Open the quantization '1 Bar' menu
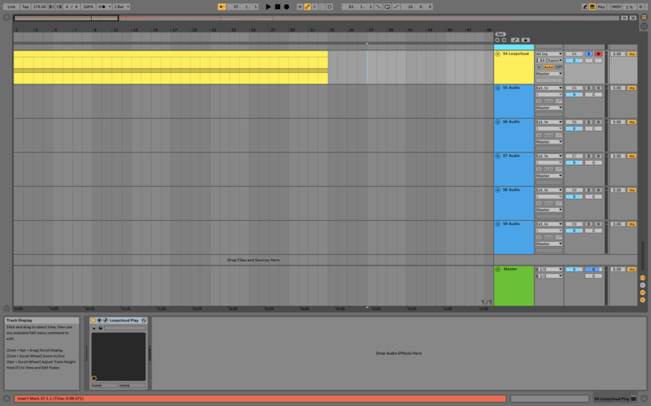Image resolution: width=651 pixels, height=406 pixels. pyautogui.click(x=120, y=6)
